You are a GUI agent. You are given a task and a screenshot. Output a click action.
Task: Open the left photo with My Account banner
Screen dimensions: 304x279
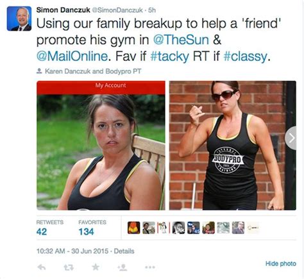click(101, 146)
